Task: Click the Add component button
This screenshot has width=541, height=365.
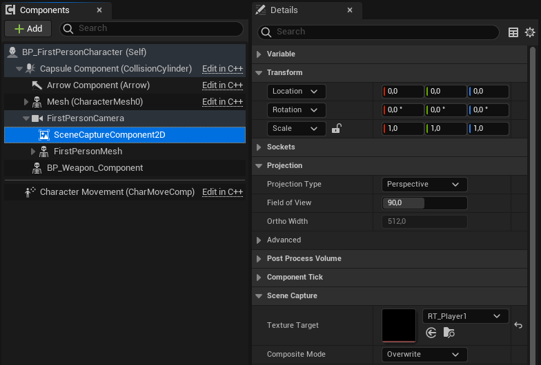Action: 28,29
